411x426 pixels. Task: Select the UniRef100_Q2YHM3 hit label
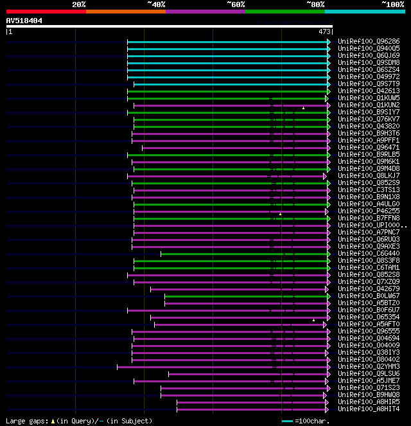(x=369, y=366)
